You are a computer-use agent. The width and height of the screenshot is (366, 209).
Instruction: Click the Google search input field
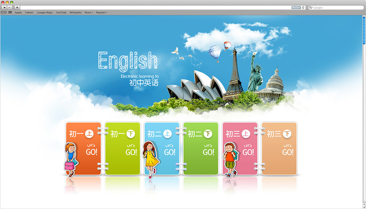(x=336, y=8)
